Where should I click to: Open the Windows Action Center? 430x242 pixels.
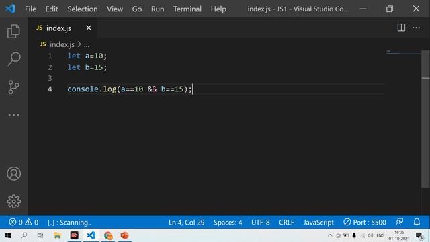coord(419,235)
